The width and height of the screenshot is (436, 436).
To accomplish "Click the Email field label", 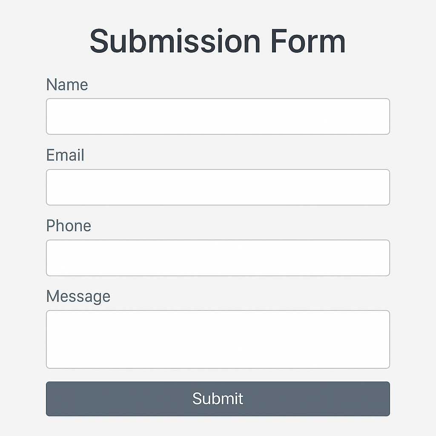I will pos(65,155).
